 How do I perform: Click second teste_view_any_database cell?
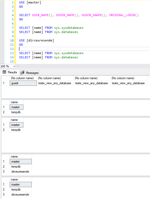coord(92,83)
